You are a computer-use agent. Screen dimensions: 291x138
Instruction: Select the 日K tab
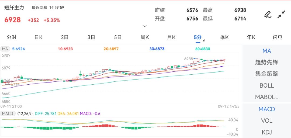click(x=38, y=37)
